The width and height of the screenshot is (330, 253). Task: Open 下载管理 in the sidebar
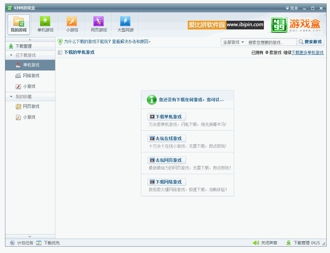(x=30, y=46)
